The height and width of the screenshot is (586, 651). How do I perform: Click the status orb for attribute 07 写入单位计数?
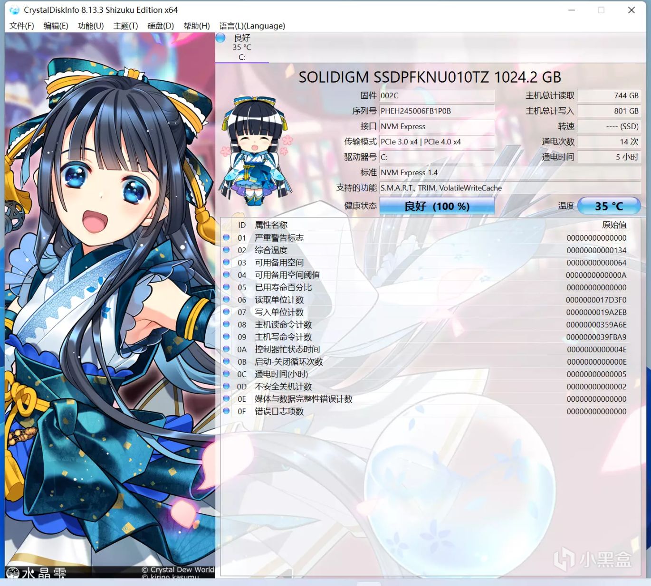coord(226,312)
